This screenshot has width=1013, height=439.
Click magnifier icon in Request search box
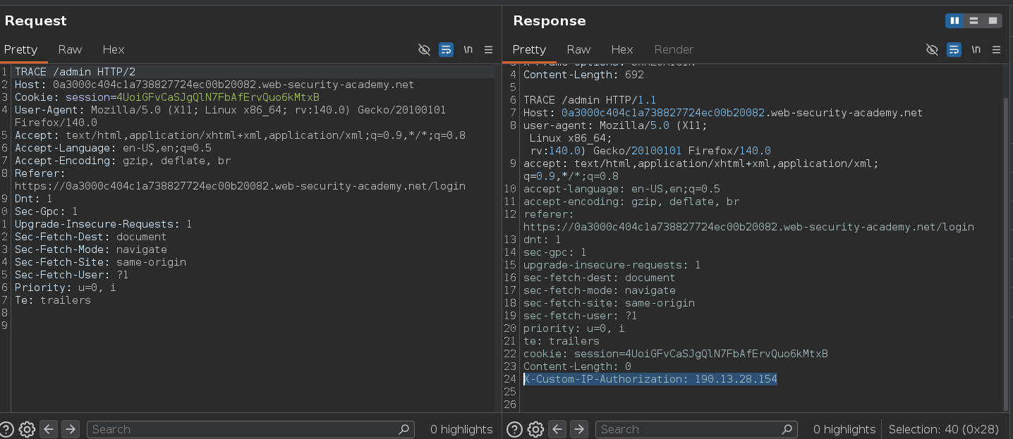404,429
